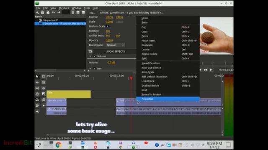This screenshot has width=268, height=150.
Task: Select the Slide tool
Action: pyautogui.click(x=44, y=88)
